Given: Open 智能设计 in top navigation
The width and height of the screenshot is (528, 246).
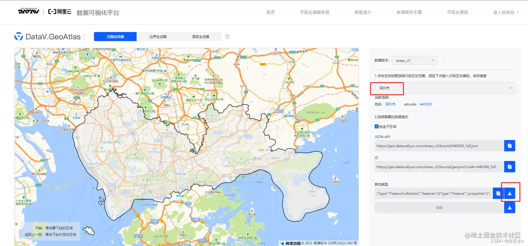Looking at the screenshot, I should (363, 12).
